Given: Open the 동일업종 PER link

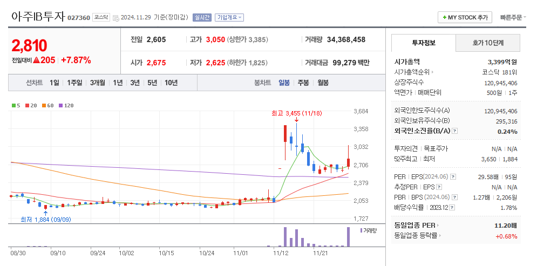Looking at the screenshot, I should (417, 225).
